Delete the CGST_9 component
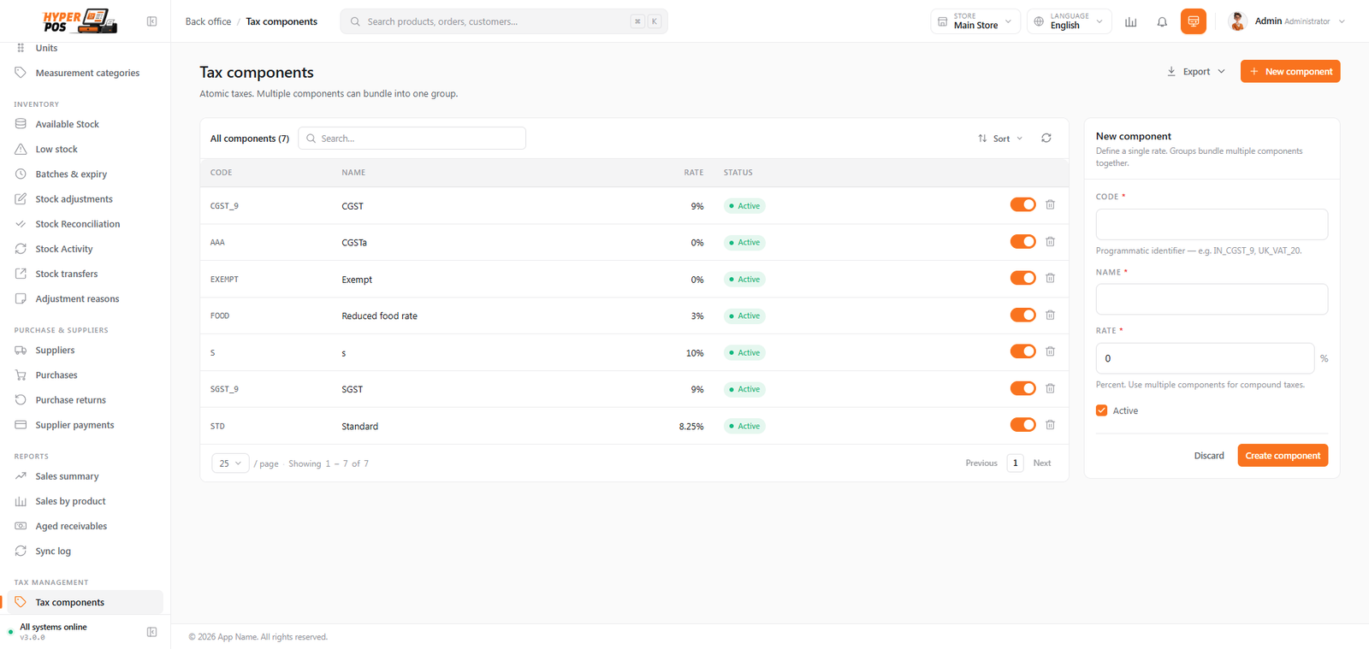This screenshot has width=1369, height=649. coord(1050,205)
